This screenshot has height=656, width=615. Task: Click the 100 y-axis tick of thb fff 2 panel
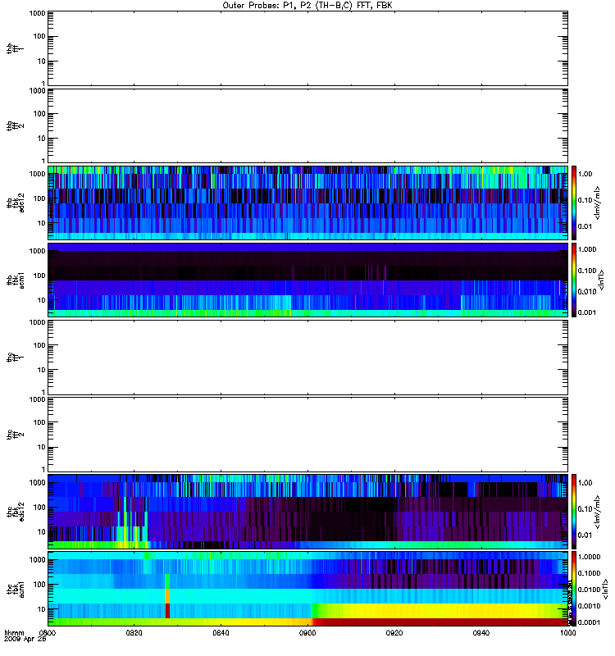point(39,114)
